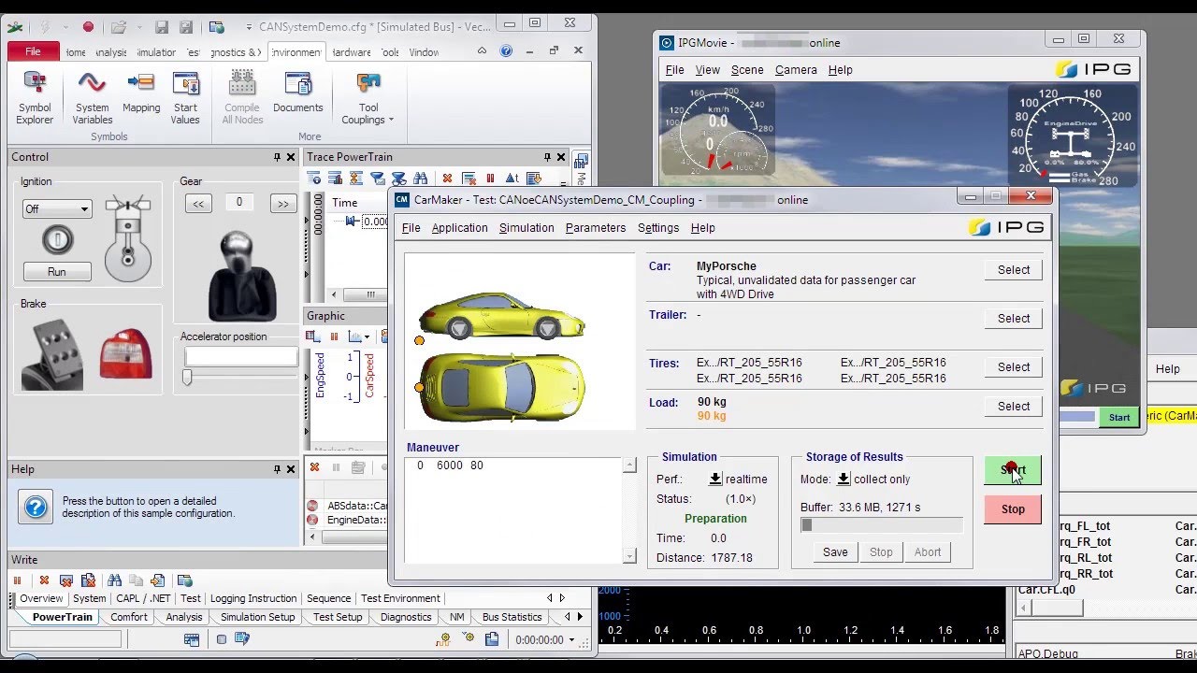Switch to the Bus Statistics tab

coord(512,617)
